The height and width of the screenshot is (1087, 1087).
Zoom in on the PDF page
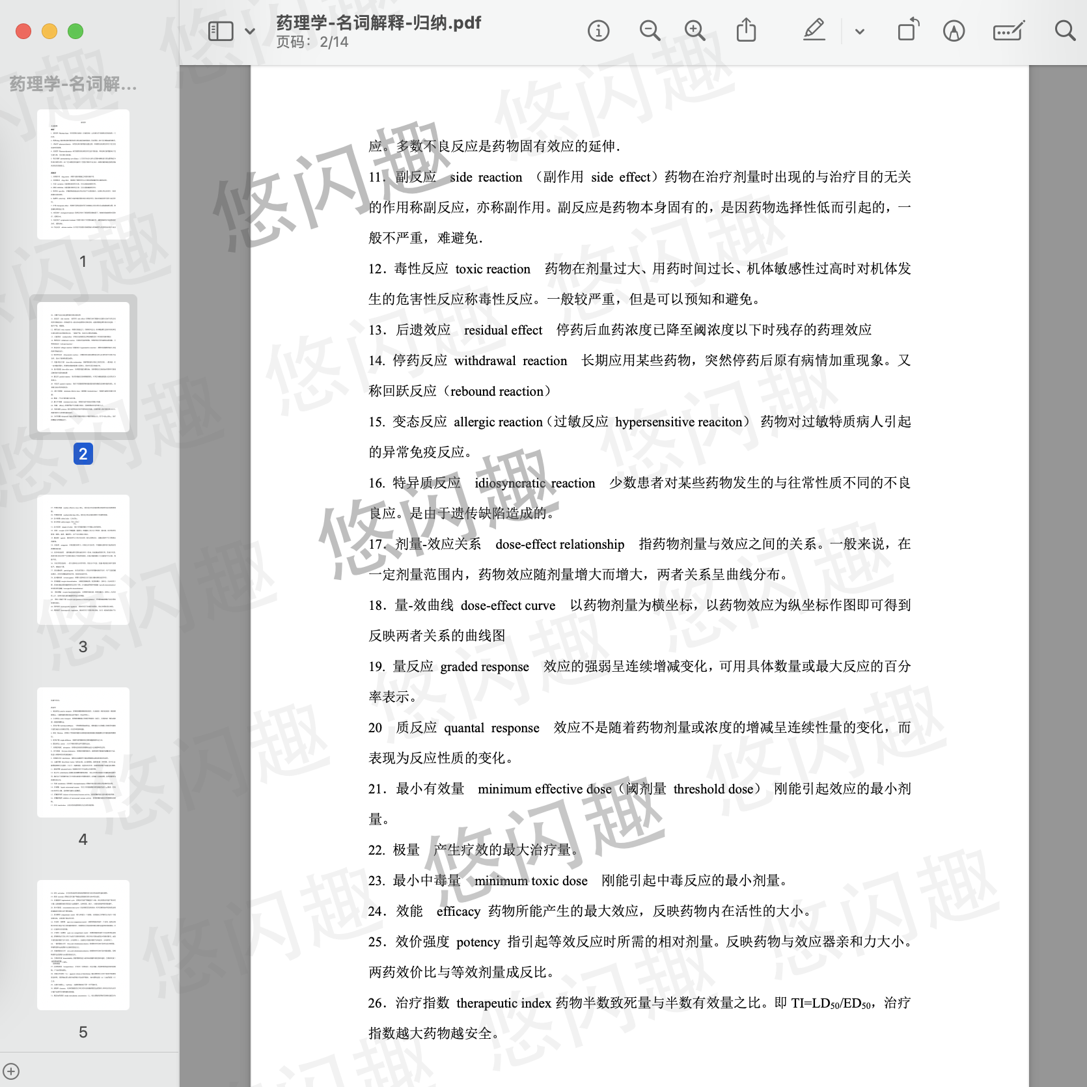click(695, 31)
